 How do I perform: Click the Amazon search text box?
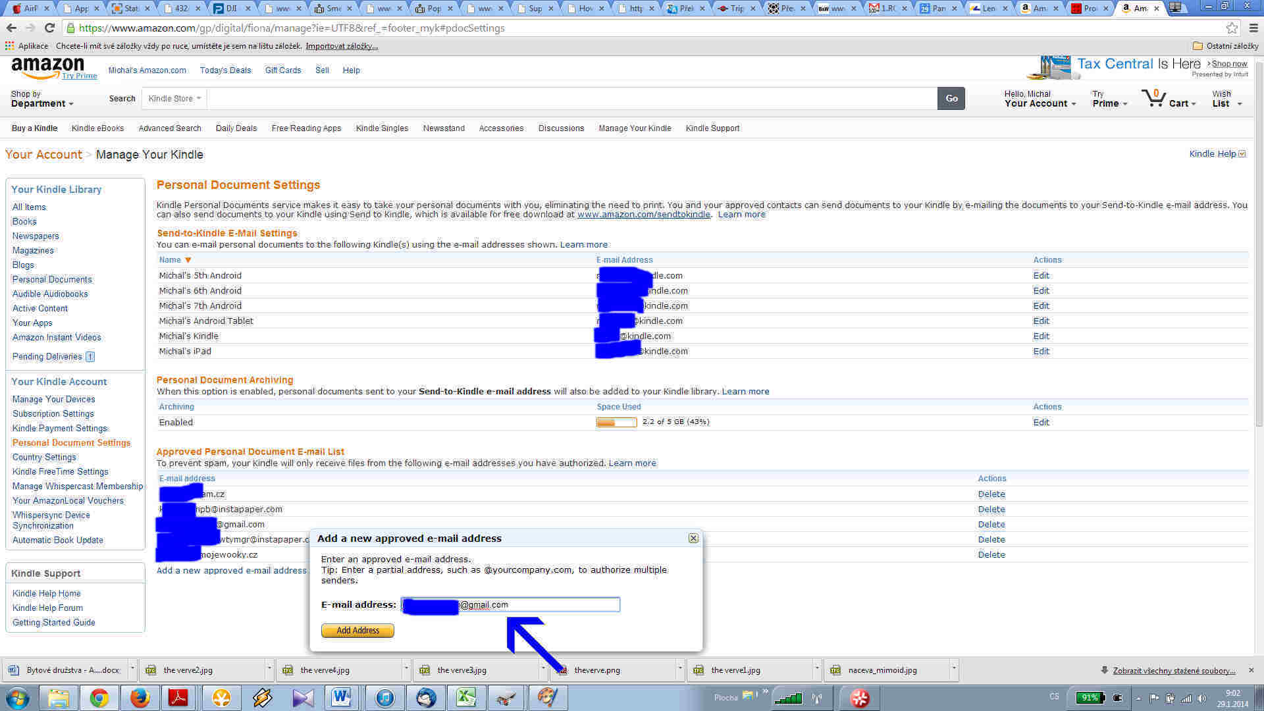pyautogui.click(x=572, y=99)
